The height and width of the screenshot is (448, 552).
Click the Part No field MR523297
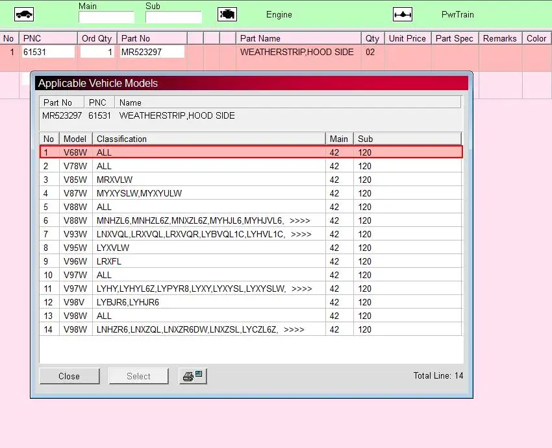pyautogui.click(x=152, y=52)
